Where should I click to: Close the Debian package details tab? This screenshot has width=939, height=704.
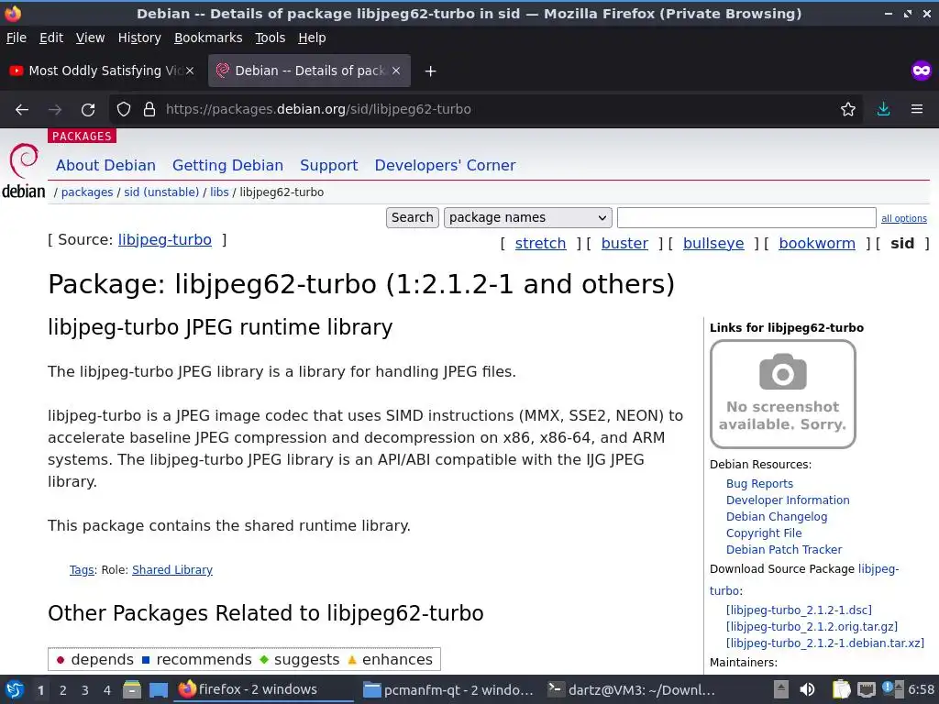coord(396,71)
